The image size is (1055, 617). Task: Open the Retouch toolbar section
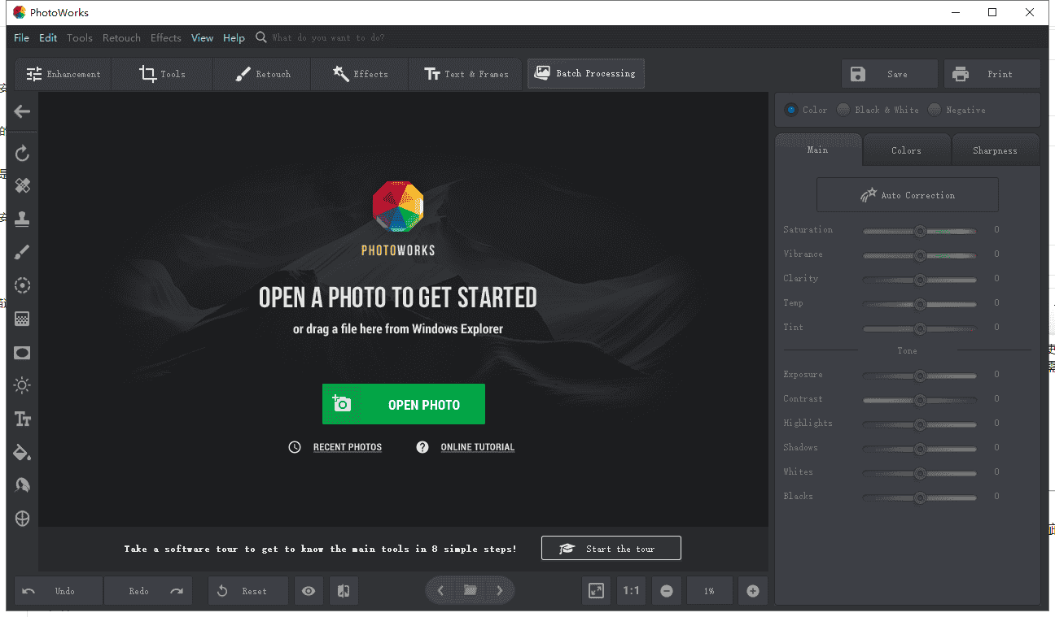[x=262, y=74]
